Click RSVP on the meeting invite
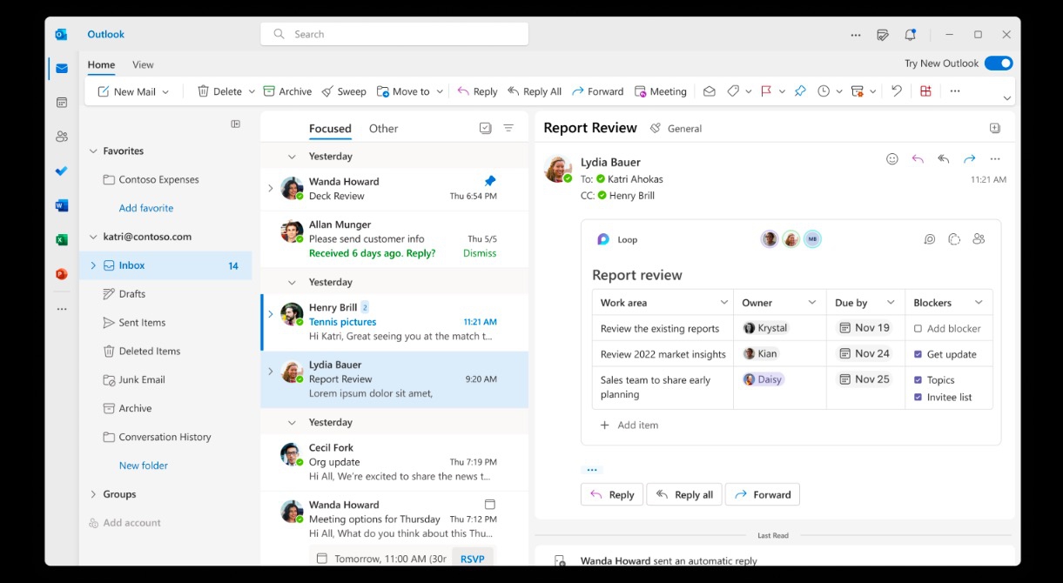Viewport: 1063px width, 583px height. point(473,559)
